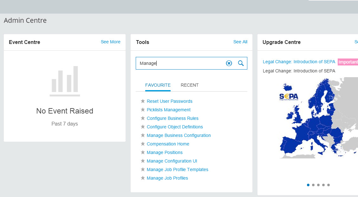Select fourth carousel dot in Upgrade Centre
The height and width of the screenshot is (197, 358).
coord(323,185)
